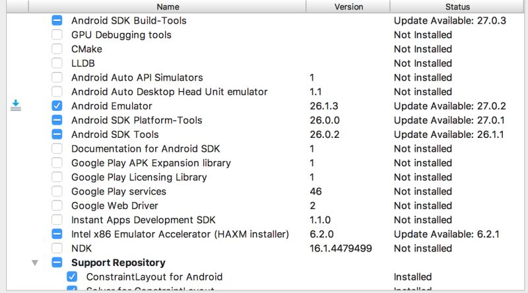Select the GPU Debugging tools label
The image size is (528, 293).
(x=121, y=35)
